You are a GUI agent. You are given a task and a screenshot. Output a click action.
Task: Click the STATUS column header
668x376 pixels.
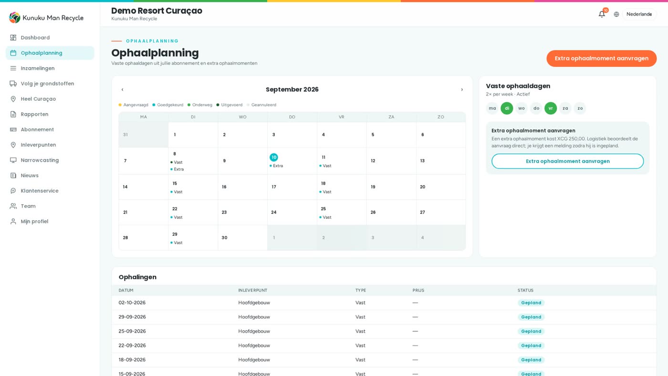pos(525,290)
